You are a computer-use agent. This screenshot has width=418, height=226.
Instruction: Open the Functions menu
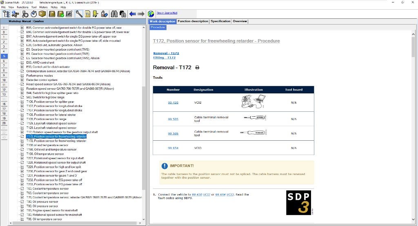[22, 7]
